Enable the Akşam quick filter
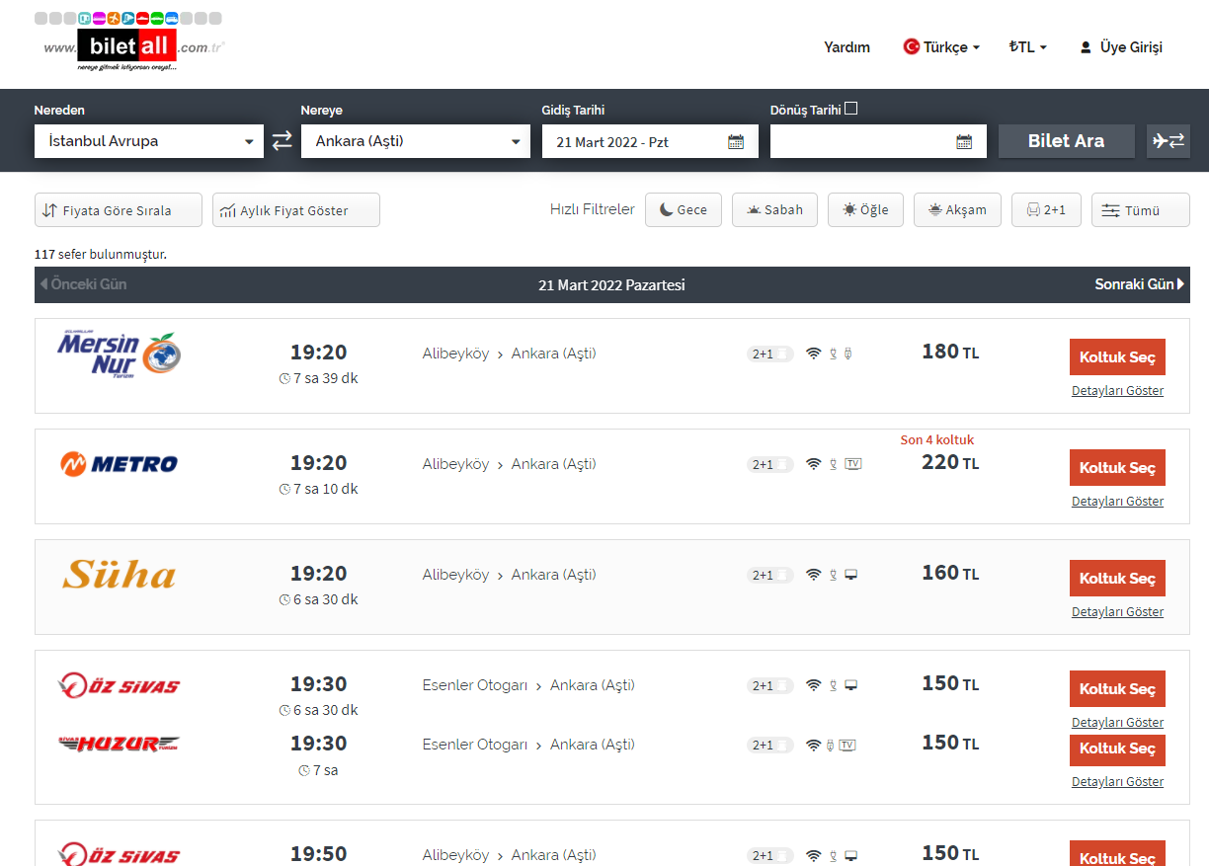This screenshot has width=1209, height=866. coord(957,210)
